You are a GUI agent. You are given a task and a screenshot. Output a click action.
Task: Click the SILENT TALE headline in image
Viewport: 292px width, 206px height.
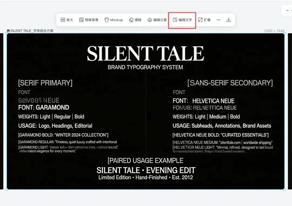tap(145, 54)
